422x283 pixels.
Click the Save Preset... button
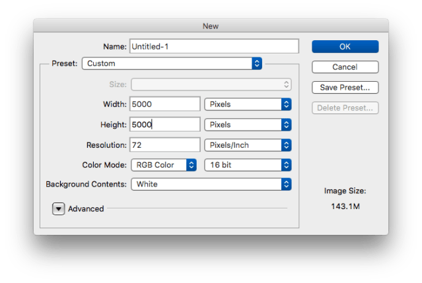coord(345,87)
